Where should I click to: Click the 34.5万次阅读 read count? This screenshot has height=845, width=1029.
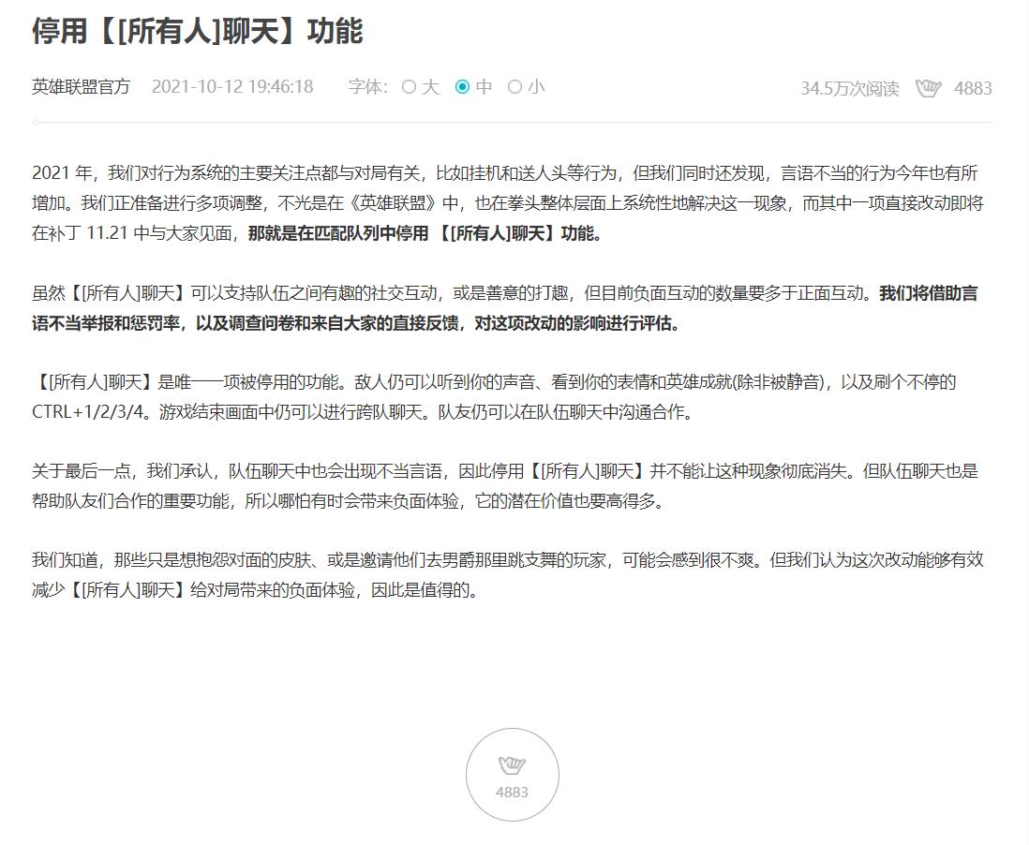coord(850,89)
